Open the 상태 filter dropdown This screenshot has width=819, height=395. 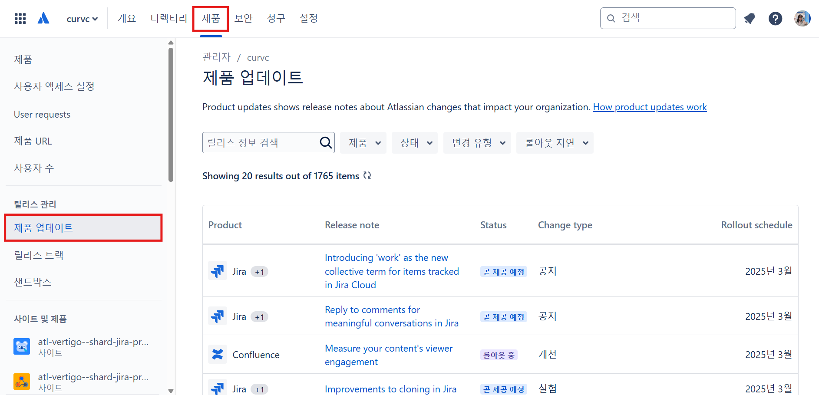pos(415,143)
